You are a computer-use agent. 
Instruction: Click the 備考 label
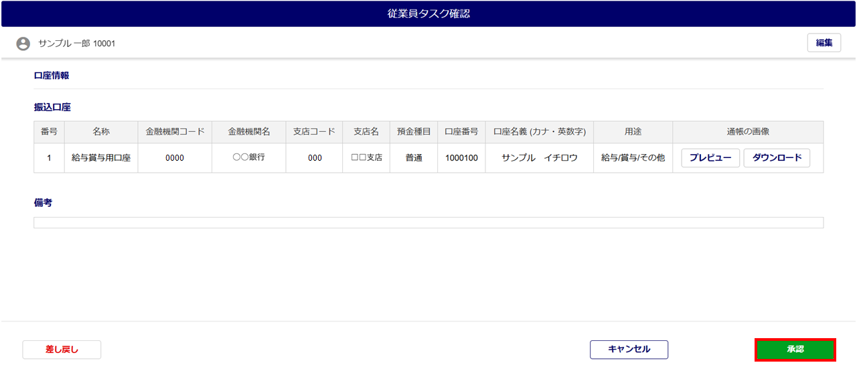click(43, 203)
